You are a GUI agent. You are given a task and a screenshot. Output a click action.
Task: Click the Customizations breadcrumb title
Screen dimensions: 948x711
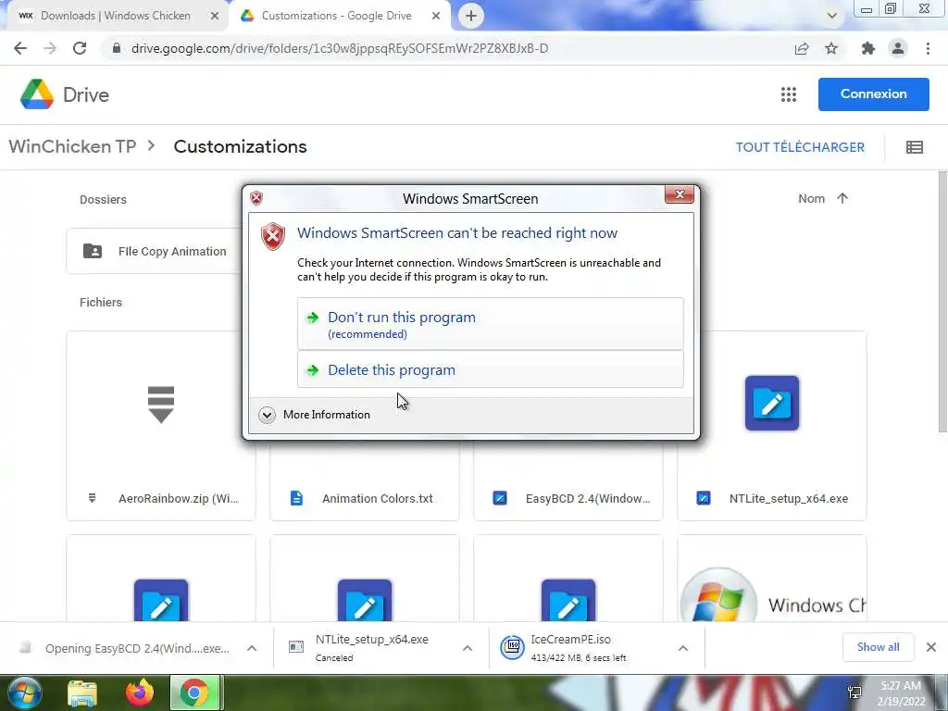[x=240, y=146]
